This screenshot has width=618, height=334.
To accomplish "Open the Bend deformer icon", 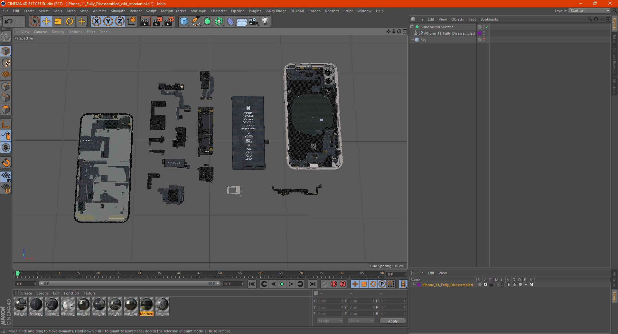I will (x=230, y=22).
